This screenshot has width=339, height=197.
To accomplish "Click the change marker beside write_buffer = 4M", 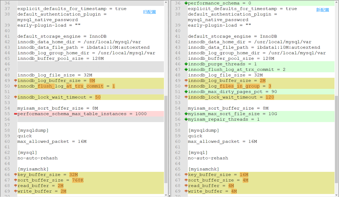I will click(x=186, y=191).
